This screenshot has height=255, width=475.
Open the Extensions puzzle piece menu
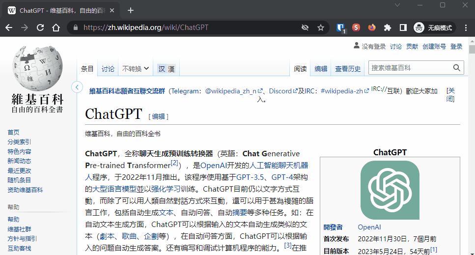pos(388,28)
